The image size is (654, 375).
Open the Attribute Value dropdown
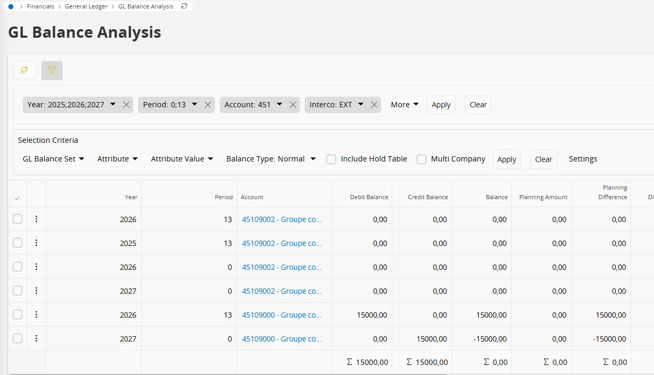(x=182, y=159)
